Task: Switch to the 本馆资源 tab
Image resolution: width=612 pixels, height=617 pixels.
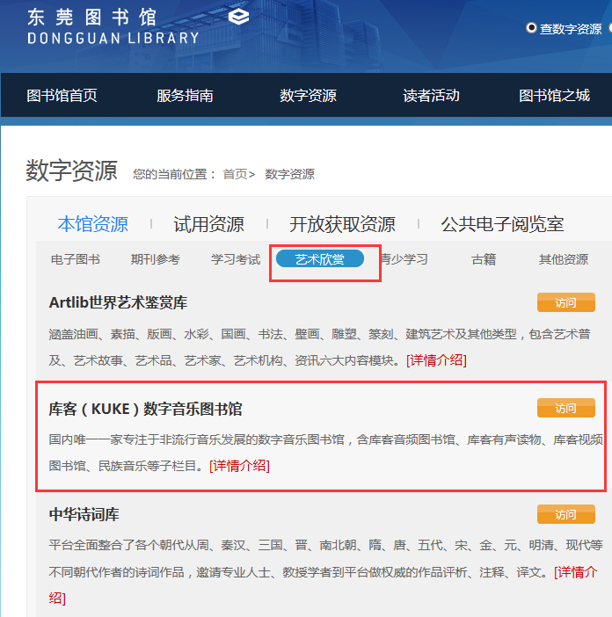Action: (x=93, y=224)
